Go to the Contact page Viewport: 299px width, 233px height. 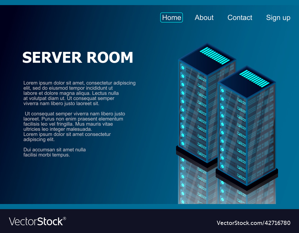[240, 18]
